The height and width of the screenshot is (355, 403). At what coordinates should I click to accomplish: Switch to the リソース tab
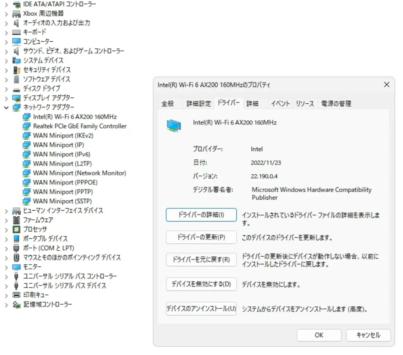(305, 103)
